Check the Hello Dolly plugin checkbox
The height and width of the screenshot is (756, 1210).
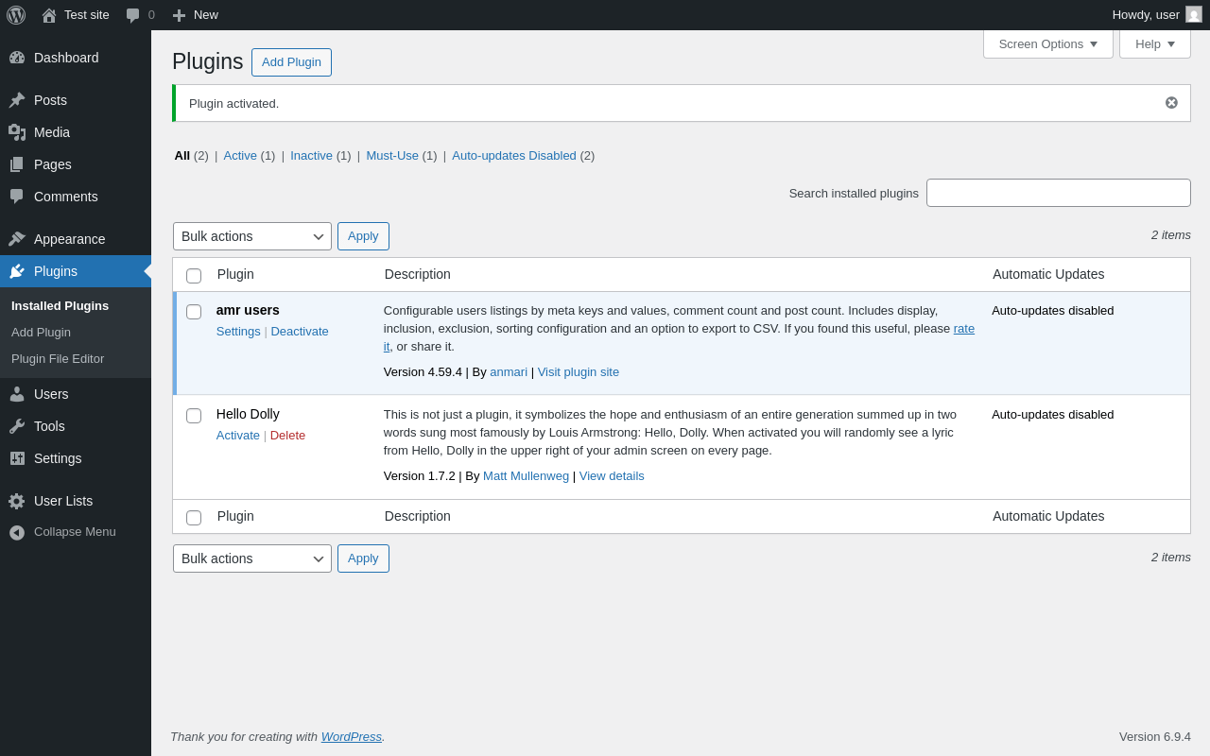[x=194, y=416]
